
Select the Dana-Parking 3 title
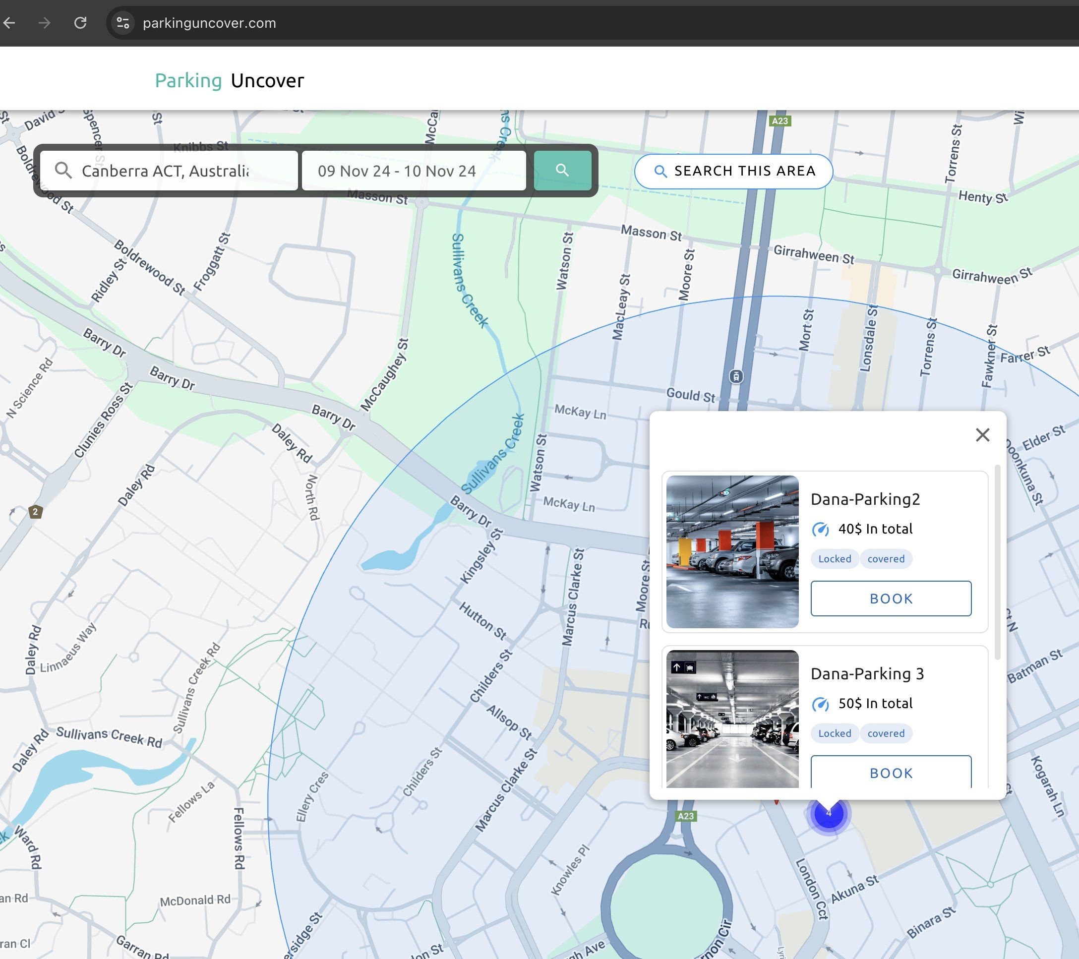coord(867,674)
